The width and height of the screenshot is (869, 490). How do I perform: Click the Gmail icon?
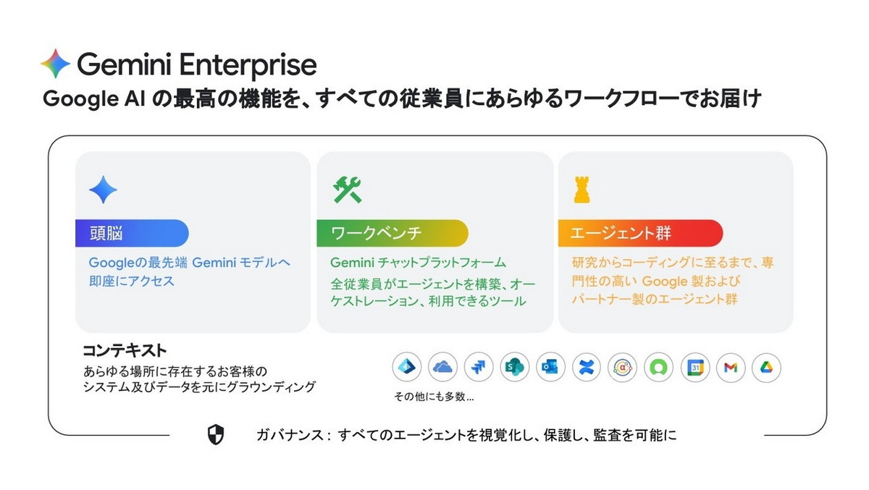tap(731, 368)
